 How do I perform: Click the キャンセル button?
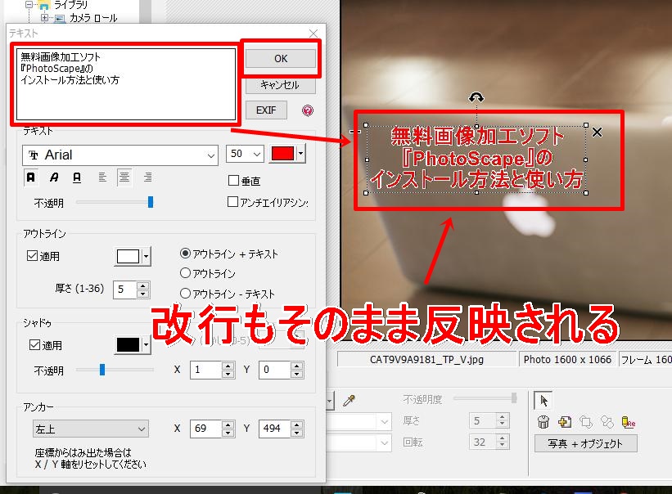click(x=280, y=85)
